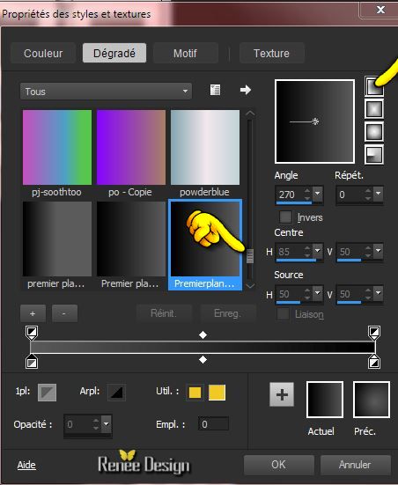
Task: Open the Angle value dropdown arrow
Action: click(318, 194)
